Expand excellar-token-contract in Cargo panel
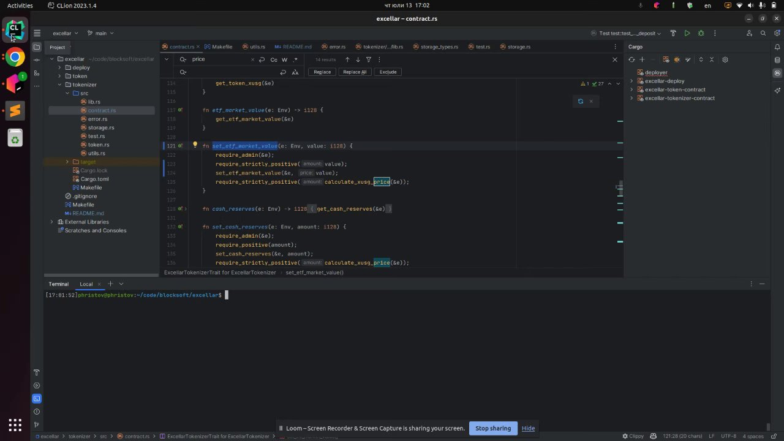 pos(631,89)
